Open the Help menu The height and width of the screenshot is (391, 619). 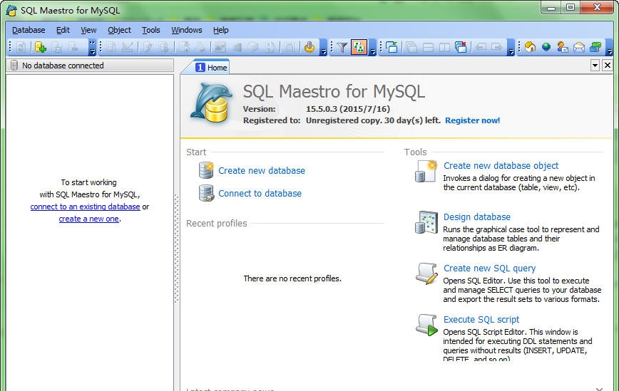click(x=220, y=30)
